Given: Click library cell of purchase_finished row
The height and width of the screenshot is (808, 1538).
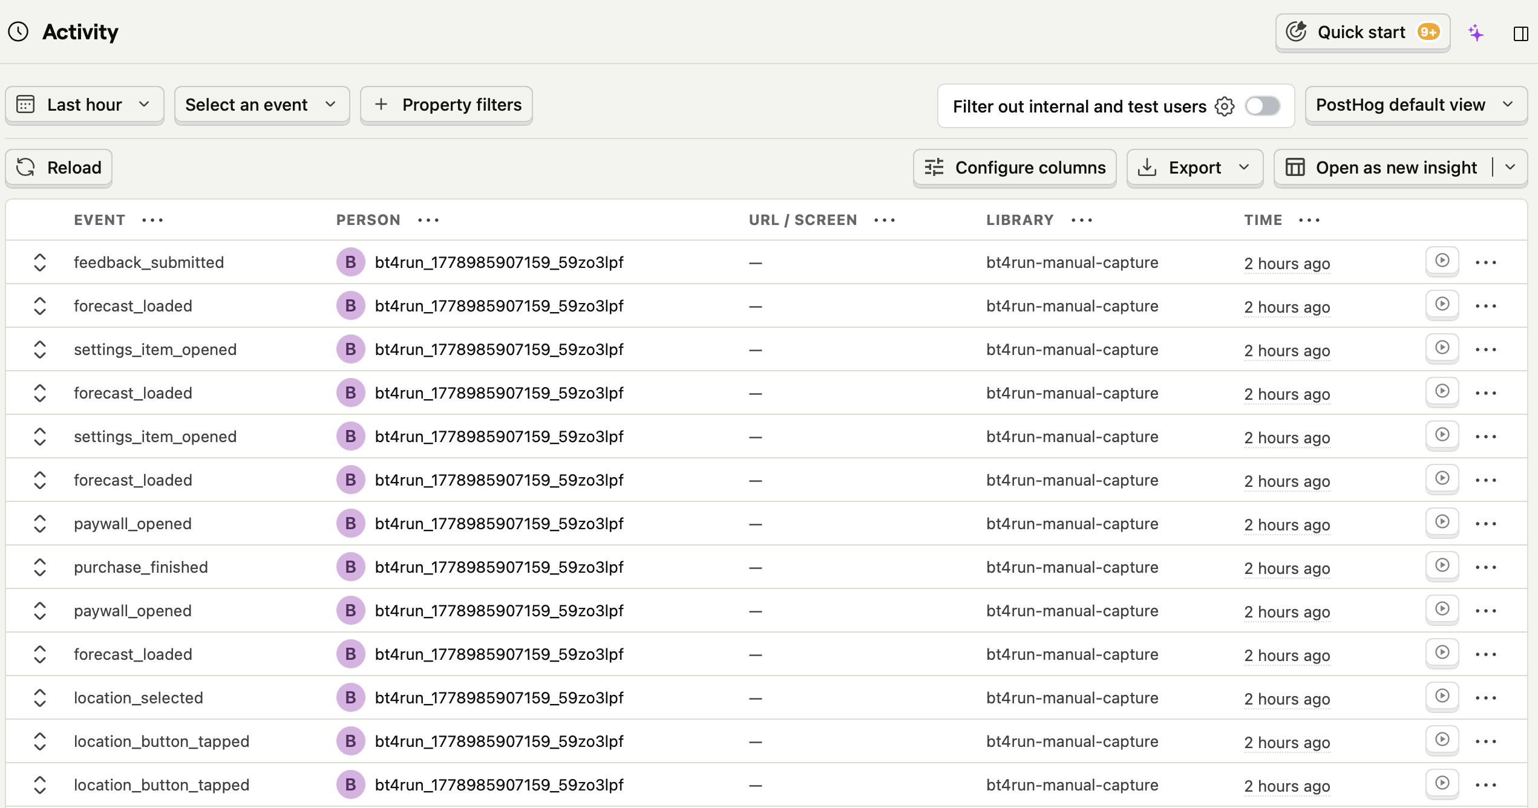Looking at the screenshot, I should pos(1072,567).
